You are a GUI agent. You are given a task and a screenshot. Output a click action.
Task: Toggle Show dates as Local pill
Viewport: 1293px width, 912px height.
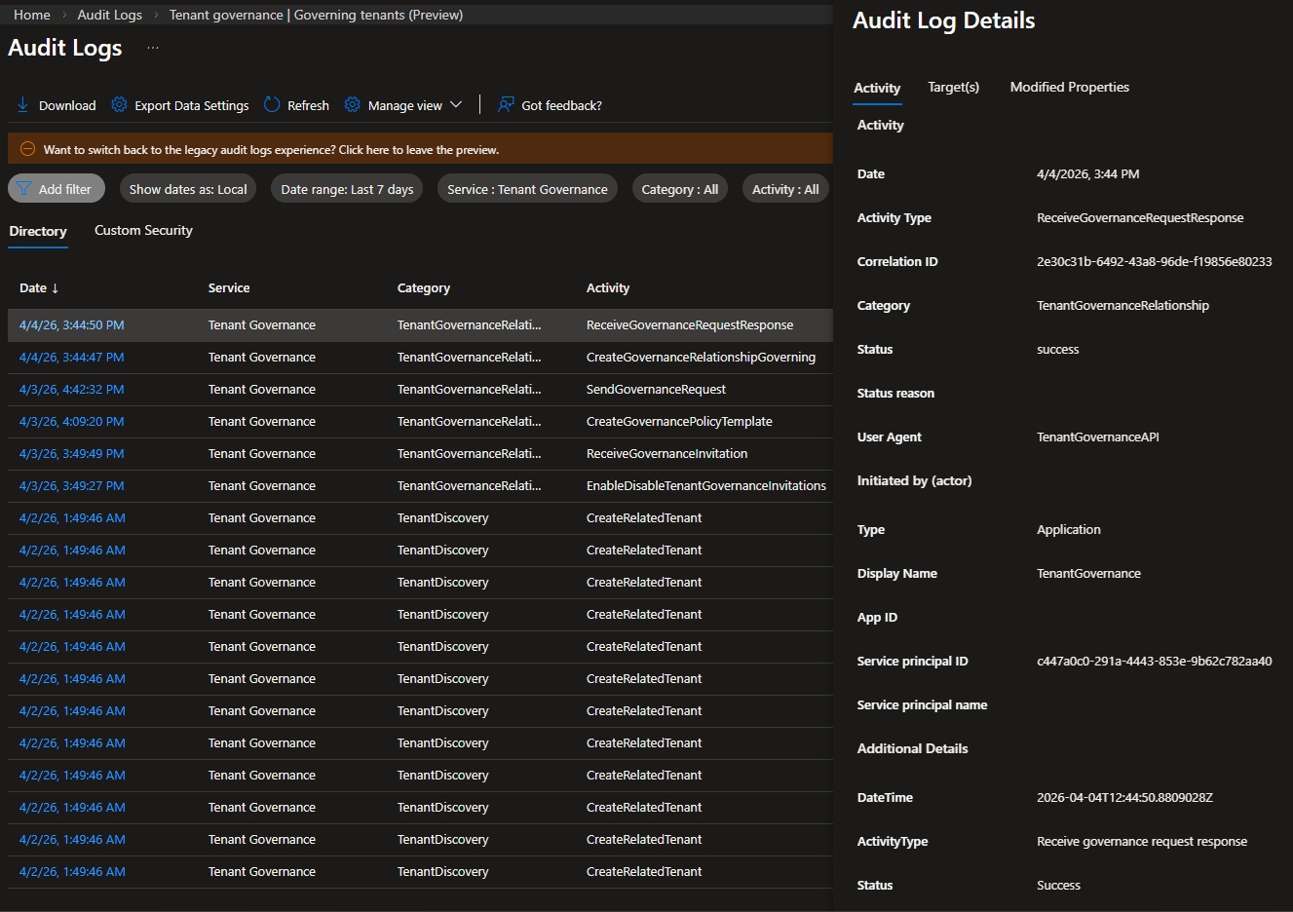(188, 189)
